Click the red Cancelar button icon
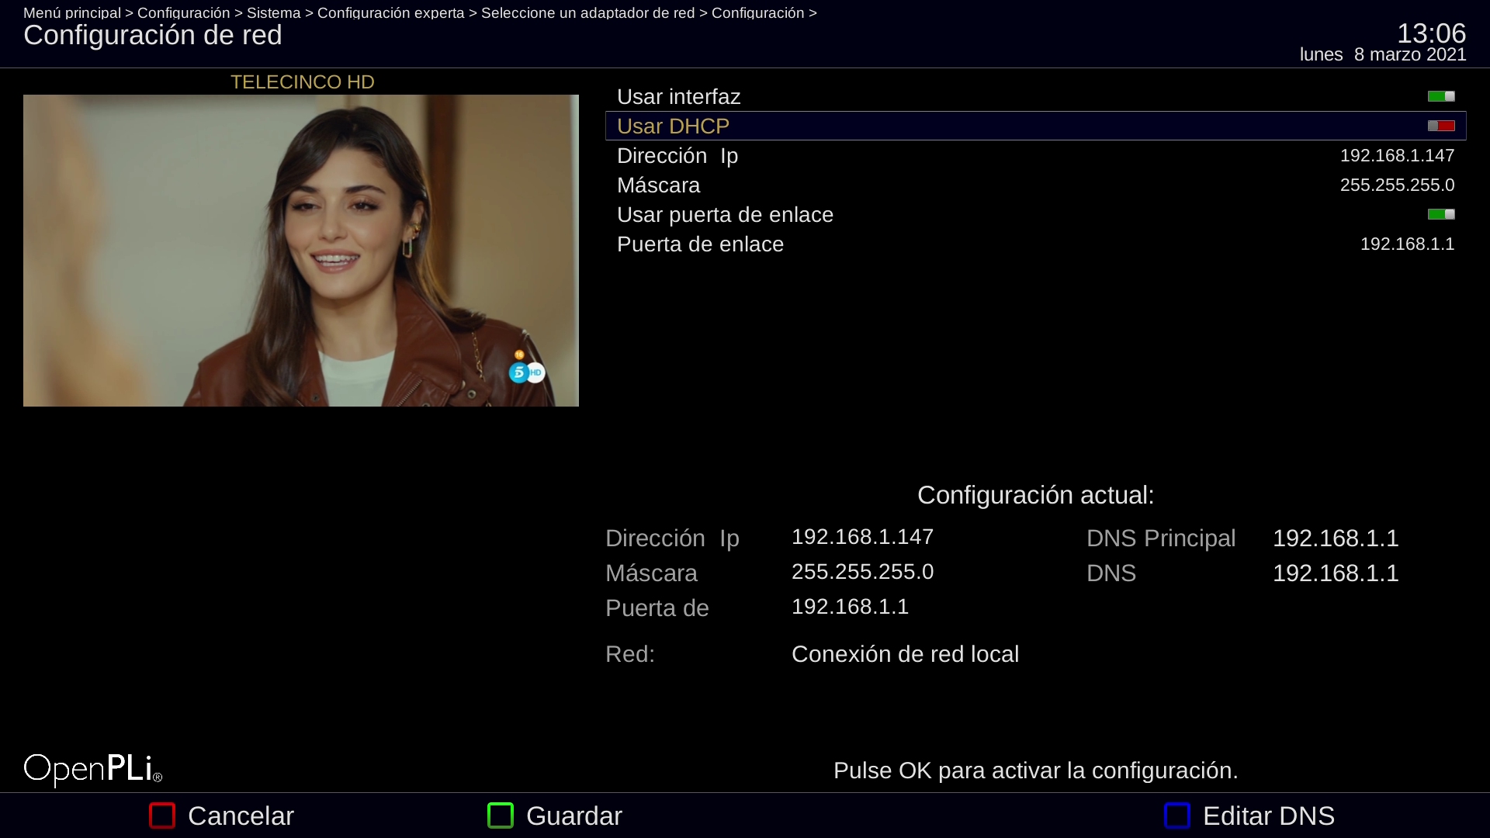Image resolution: width=1490 pixels, height=838 pixels. (x=162, y=815)
